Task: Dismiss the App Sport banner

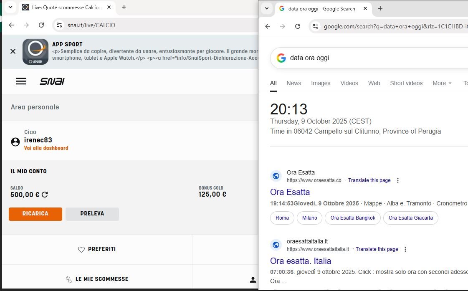Action: [13, 51]
